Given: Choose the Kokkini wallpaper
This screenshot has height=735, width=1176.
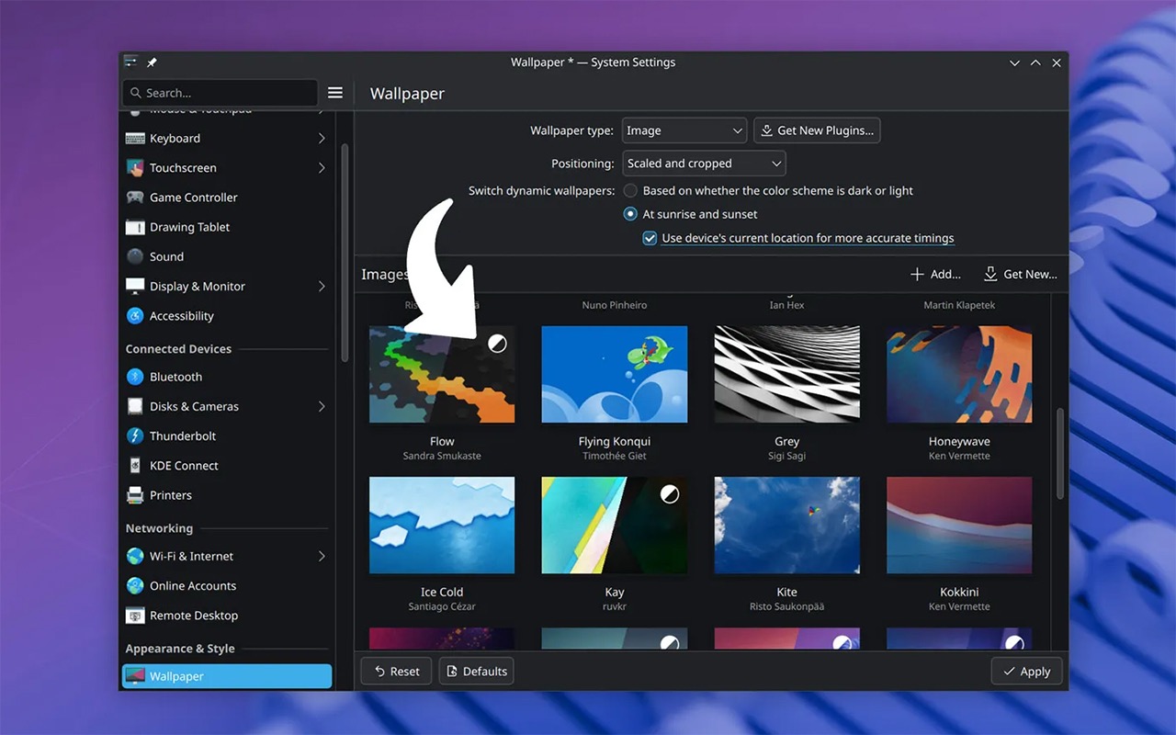Looking at the screenshot, I should point(959,525).
